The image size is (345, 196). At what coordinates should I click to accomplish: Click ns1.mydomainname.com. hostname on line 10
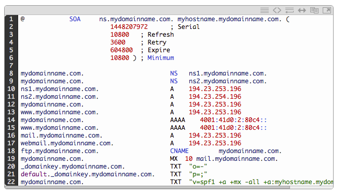click(x=60, y=89)
